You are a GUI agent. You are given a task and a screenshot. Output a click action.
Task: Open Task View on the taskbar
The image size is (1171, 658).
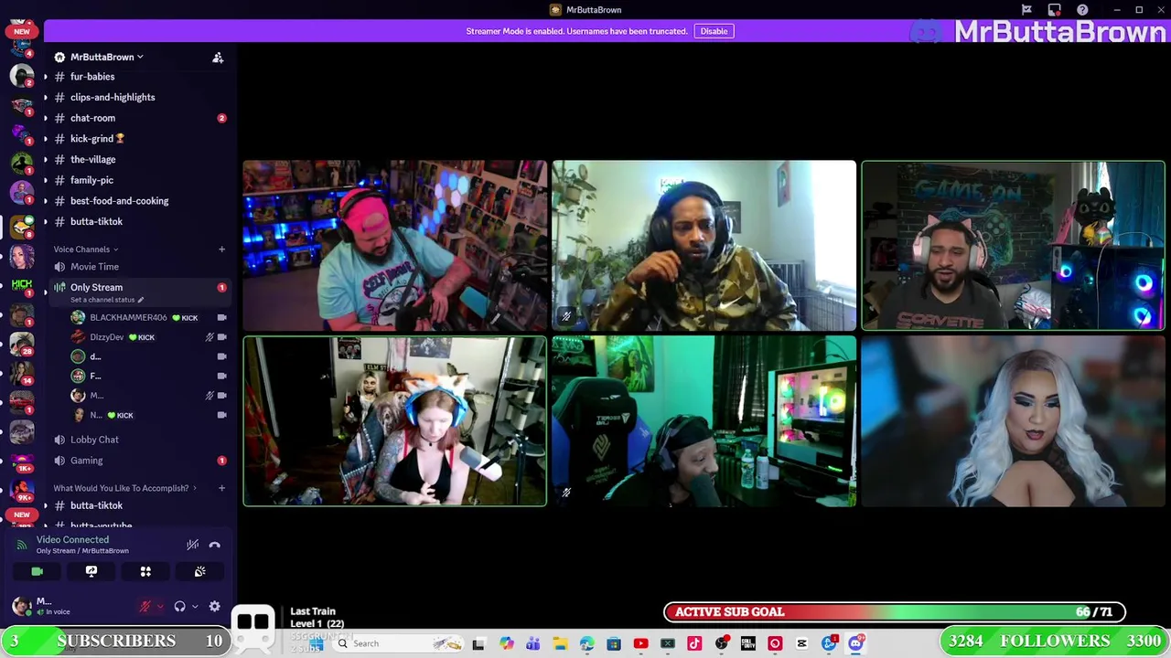point(478,644)
